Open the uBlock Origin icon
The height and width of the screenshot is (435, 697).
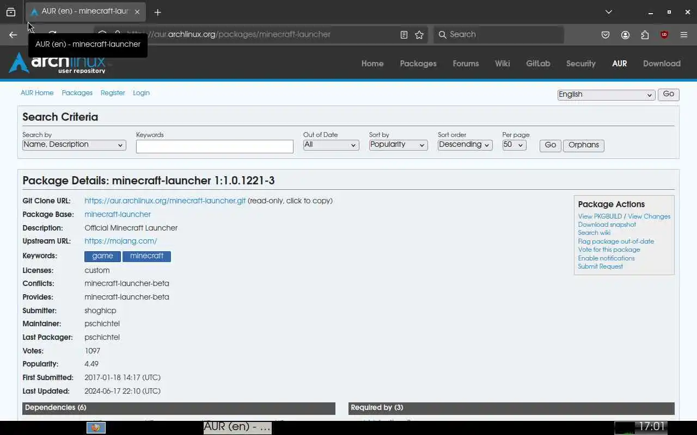coord(664,35)
